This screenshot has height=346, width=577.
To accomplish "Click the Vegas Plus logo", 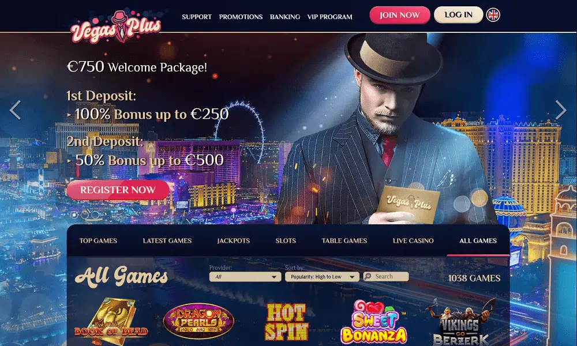I will point(116,27).
